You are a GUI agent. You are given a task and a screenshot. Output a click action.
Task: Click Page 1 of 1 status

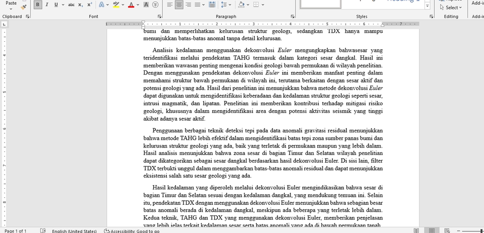coord(16,231)
